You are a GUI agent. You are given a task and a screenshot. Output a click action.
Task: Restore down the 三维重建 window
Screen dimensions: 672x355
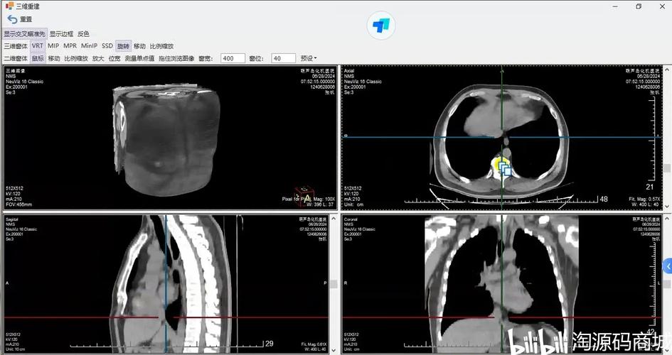[639, 6]
